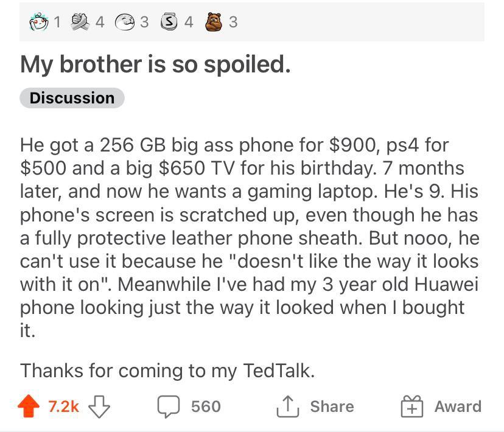Toggle the downvote arrow
Image resolution: width=504 pixels, height=432 pixels.
pyautogui.click(x=99, y=406)
